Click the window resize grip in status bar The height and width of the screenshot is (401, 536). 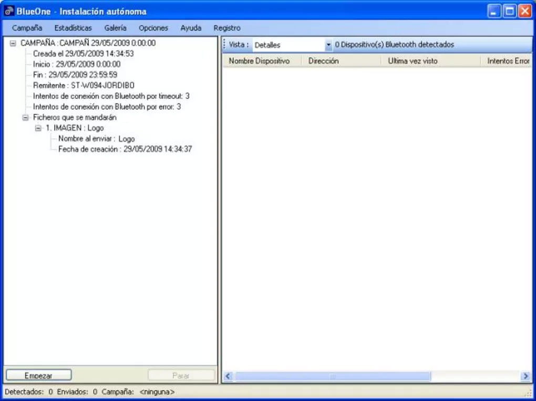pyautogui.click(x=529, y=394)
